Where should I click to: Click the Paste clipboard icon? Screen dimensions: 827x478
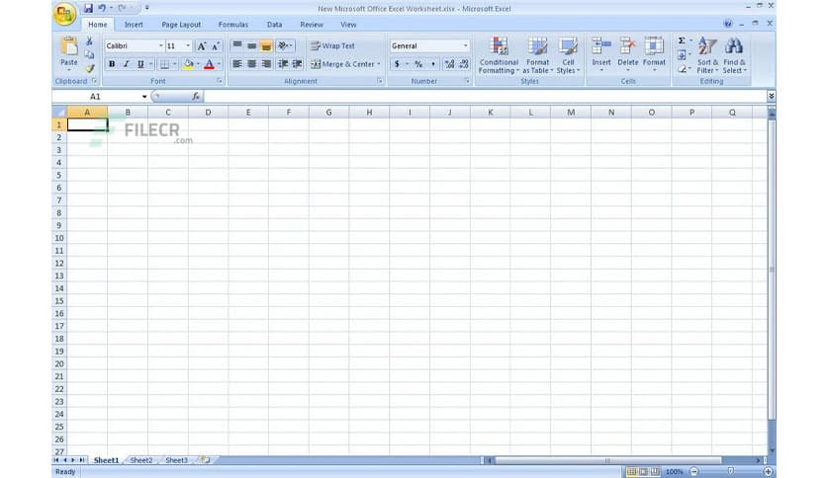pos(69,46)
